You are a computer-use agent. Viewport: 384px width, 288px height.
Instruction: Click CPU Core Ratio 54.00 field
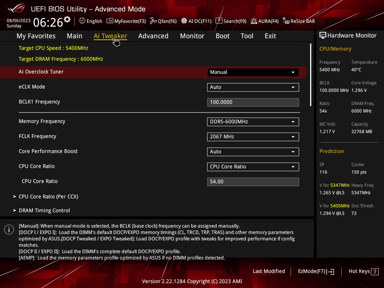[x=253, y=182]
